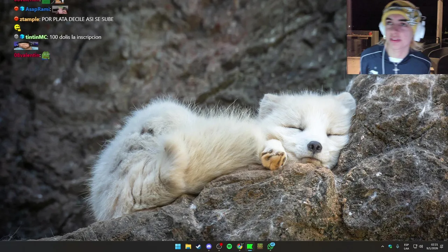Click the face emote under tintinMC's message

(26, 45)
